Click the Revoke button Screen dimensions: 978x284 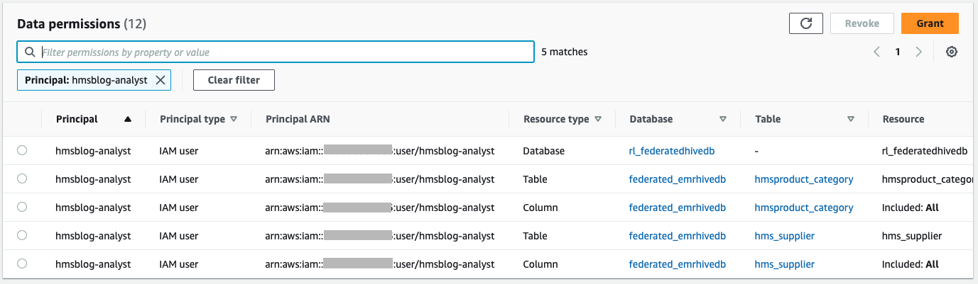coord(862,23)
